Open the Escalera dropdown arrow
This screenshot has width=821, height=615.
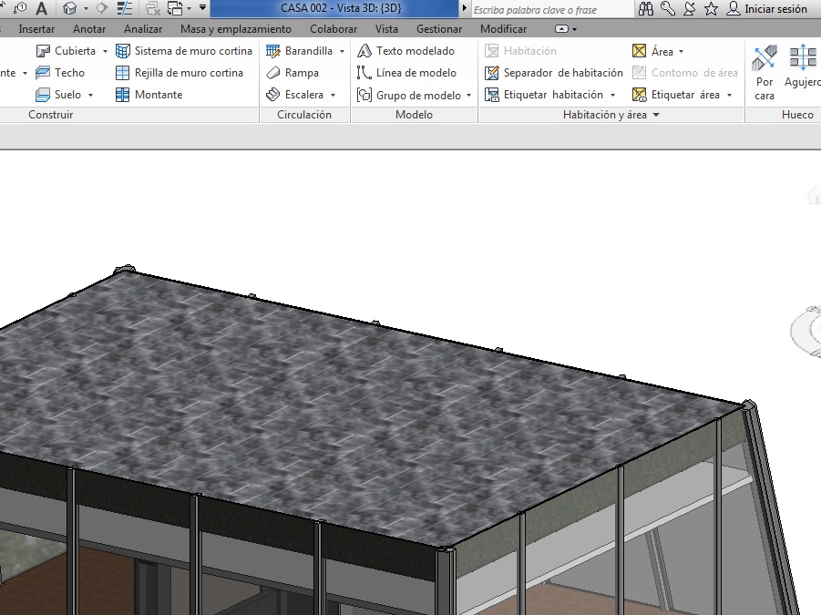pos(334,96)
